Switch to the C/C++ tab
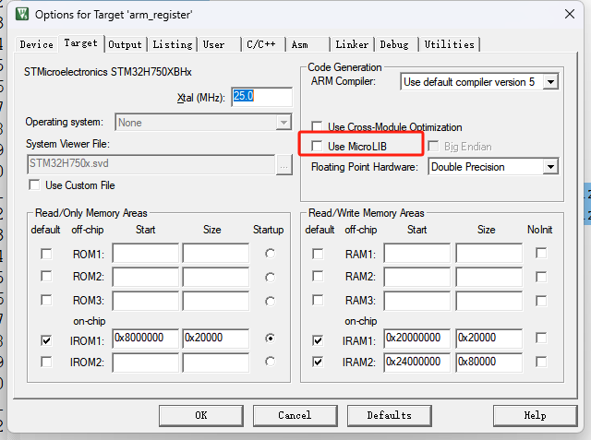 (261, 44)
